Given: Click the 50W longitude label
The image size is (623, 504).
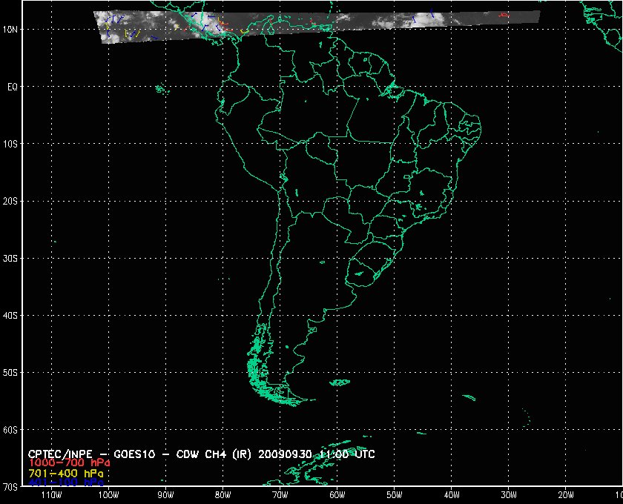Looking at the screenshot, I should coord(394,494).
